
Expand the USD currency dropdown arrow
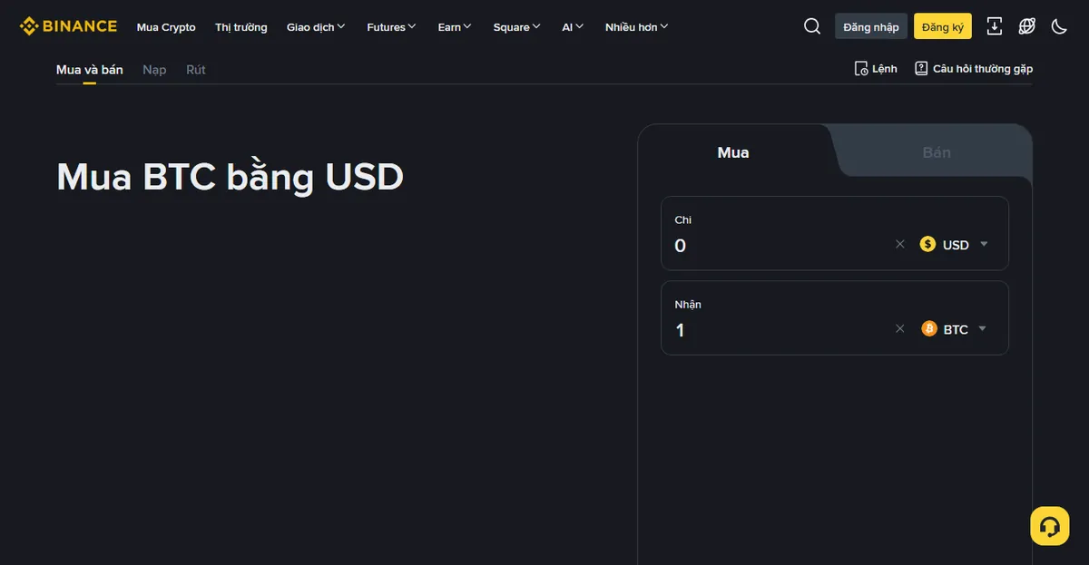984,244
